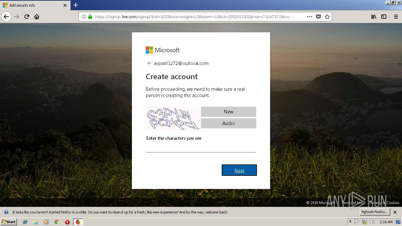This screenshot has height=226, width=402.
Task: Launch Internet Explorer from taskbar
Action: tap(25, 222)
